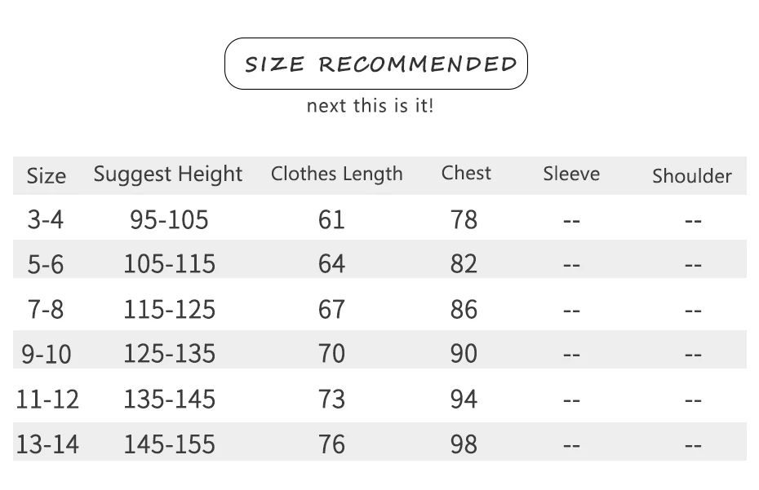Click the 95-105 suggested height value
Screen dimensions: 759x490
pyautogui.click(x=169, y=220)
